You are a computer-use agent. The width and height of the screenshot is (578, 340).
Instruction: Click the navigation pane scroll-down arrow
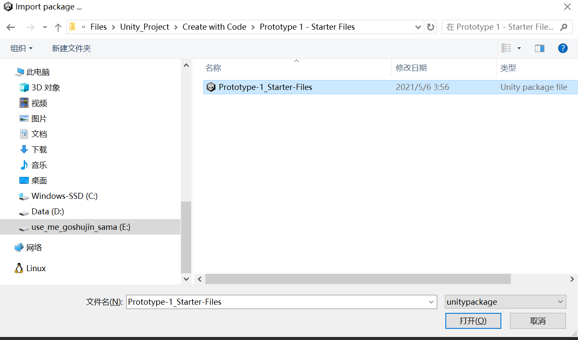coord(186,279)
